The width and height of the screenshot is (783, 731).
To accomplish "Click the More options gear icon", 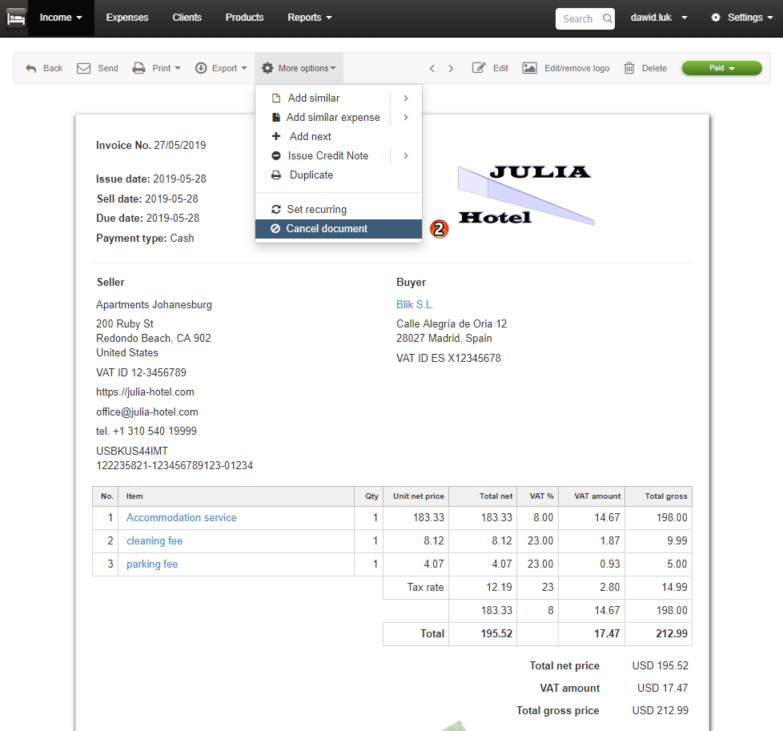I will 267,68.
